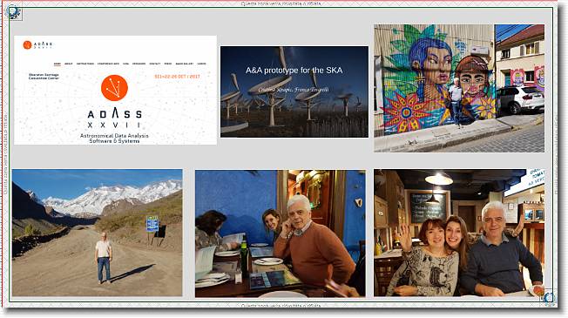Open the ABOUT menu item on ADASS site
568x318 pixels.
tap(69, 64)
